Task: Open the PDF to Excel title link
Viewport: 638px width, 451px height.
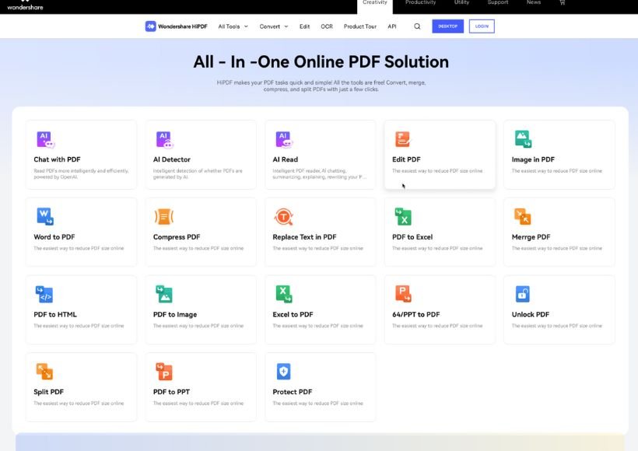Action: [x=412, y=236]
